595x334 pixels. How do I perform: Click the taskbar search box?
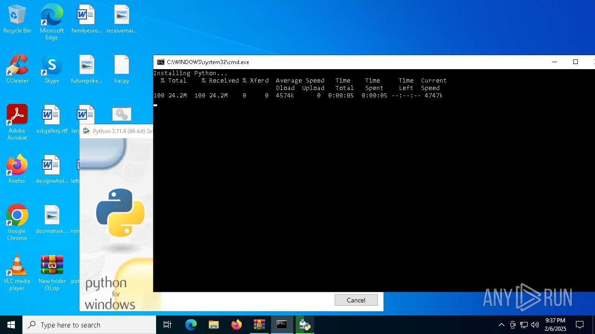click(x=89, y=325)
